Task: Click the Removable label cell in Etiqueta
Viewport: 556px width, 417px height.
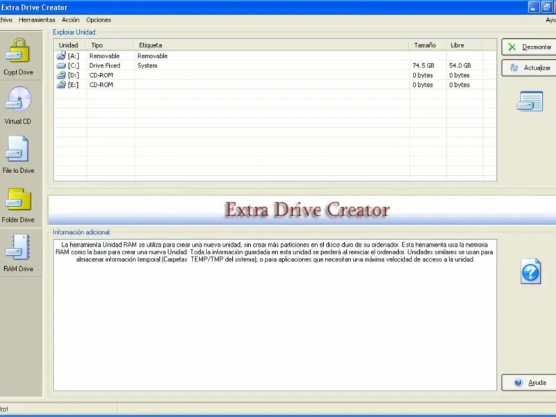Action: coord(152,56)
